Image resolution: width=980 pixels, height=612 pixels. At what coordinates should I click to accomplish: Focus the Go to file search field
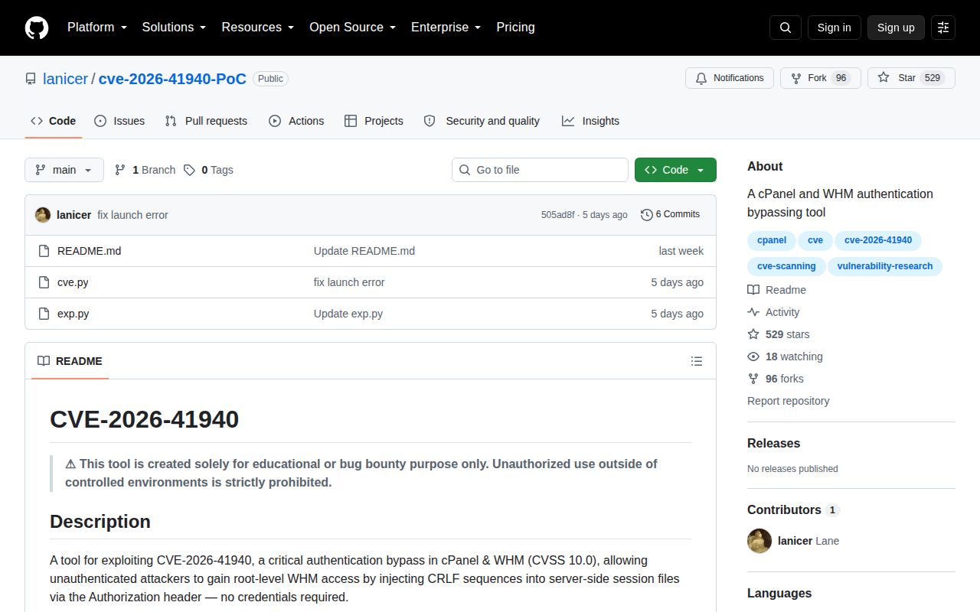point(540,170)
